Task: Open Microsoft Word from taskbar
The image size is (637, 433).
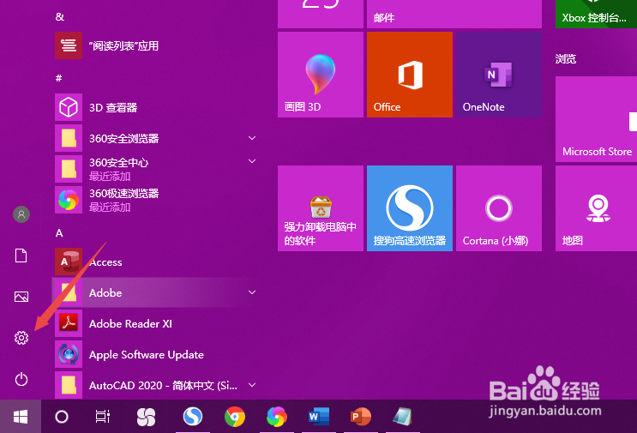Action: tap(319, 417)
